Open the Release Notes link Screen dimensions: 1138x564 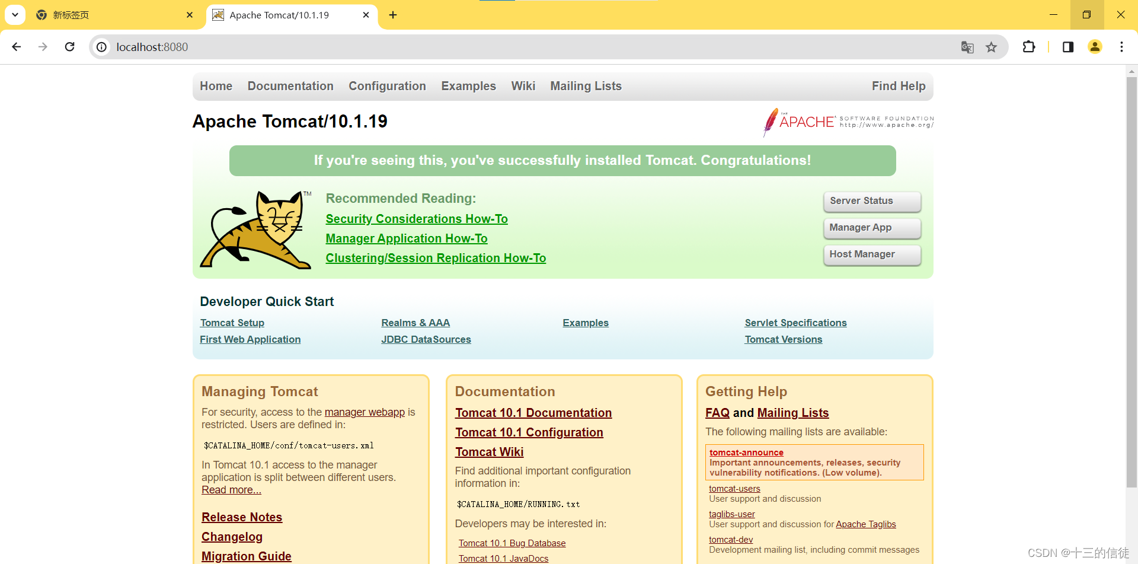(x=242, y=517)
